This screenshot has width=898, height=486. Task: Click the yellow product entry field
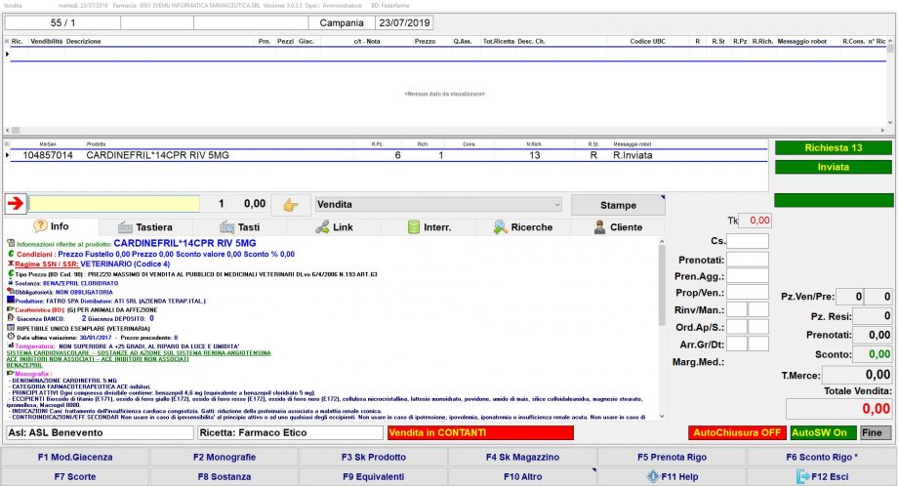[113, 204]
